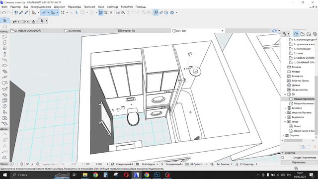
Task: Activate the Marquee tool below the Arrow
Action: pyautogui.click(x=4, y=26)
